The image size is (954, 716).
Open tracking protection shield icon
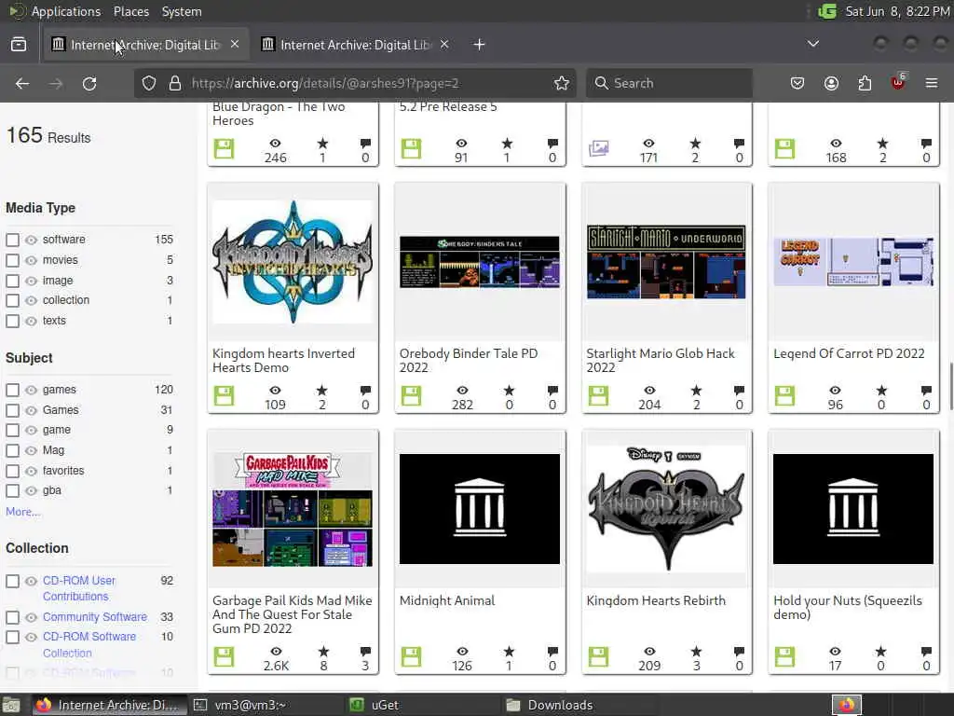pos(149,83)
